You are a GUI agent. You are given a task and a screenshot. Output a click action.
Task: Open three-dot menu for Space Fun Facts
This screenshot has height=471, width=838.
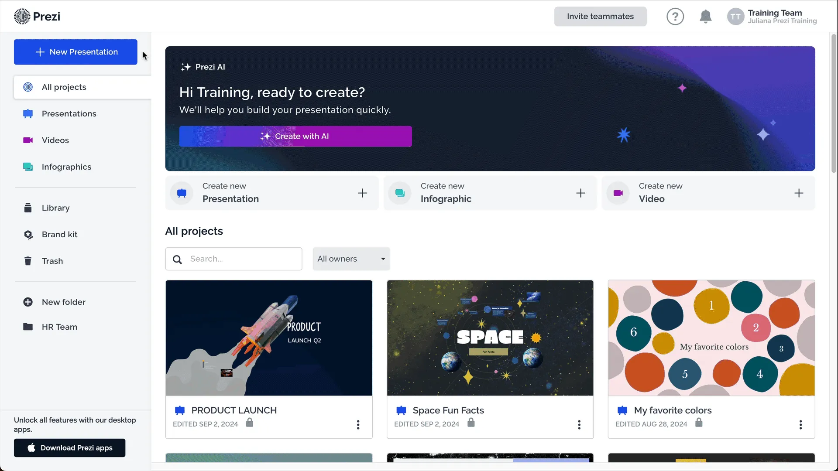[x=579, y=425]
